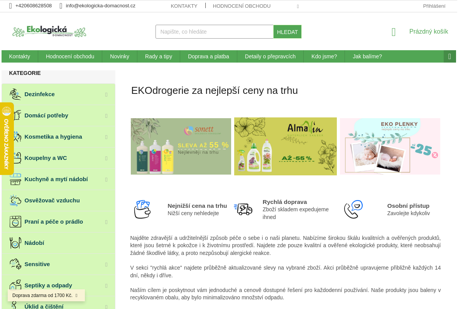Click the Septiky a odpady icon
The height and width of the screenshot is (309, 463).
(15, 285)
